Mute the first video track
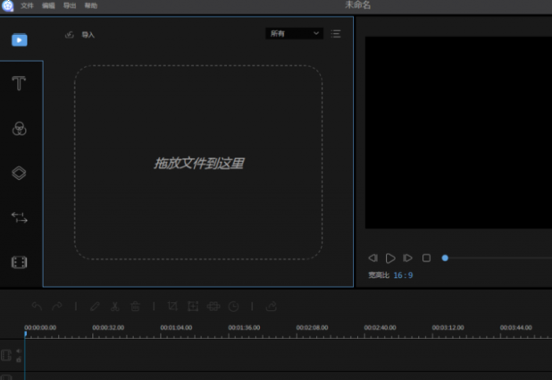 click(19, 350)
